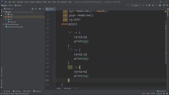The height and width of the screenshot is (95, 169).
Task: Click when (pro) breadcrumb below editor
Action: tap(67, 88)
